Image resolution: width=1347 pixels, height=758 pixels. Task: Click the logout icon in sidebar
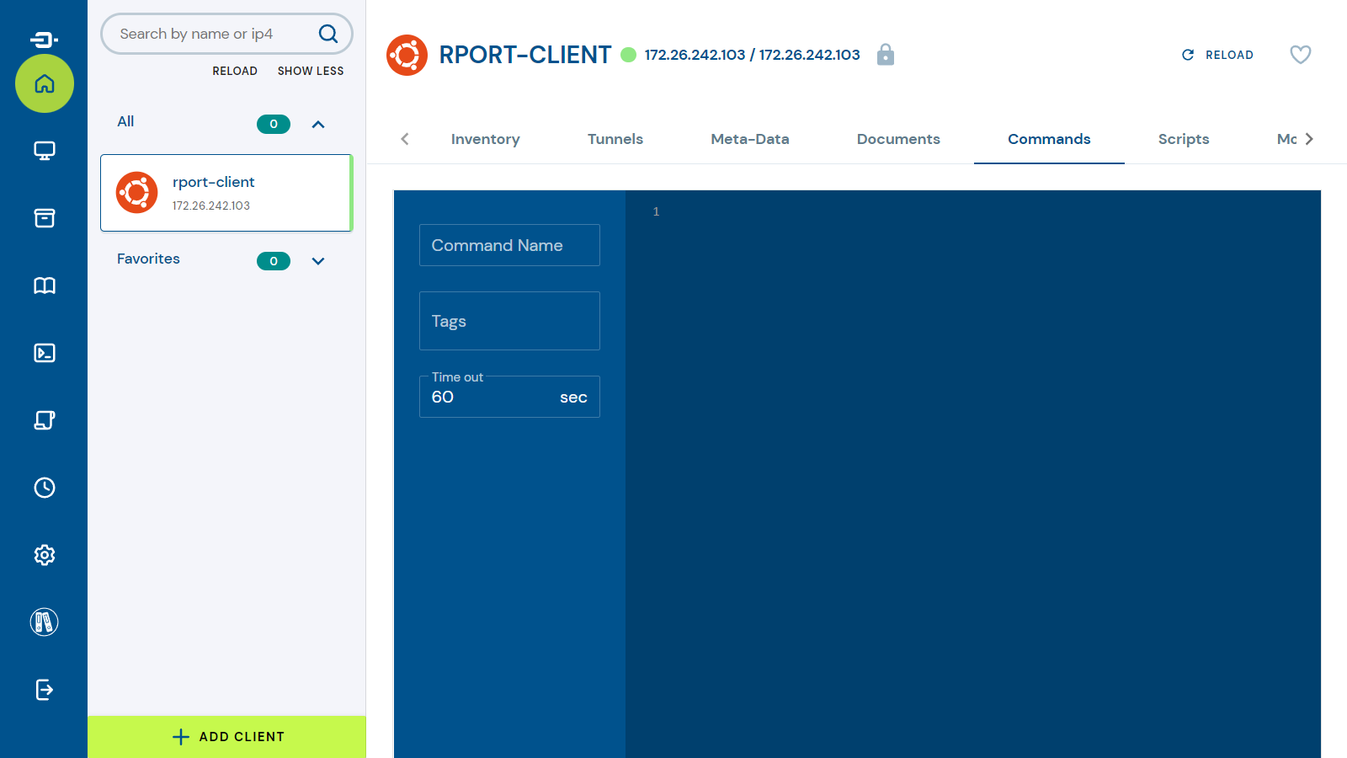click(45, 690)
